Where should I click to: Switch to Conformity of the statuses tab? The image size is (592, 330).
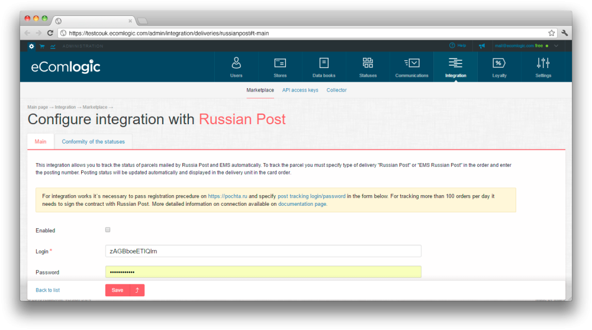[x=94, y=141]
